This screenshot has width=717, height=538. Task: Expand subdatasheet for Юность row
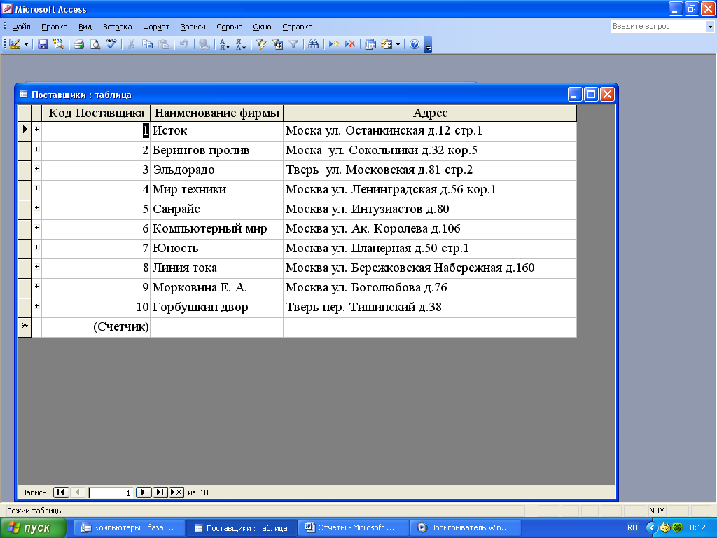click(x=36, y=247)
